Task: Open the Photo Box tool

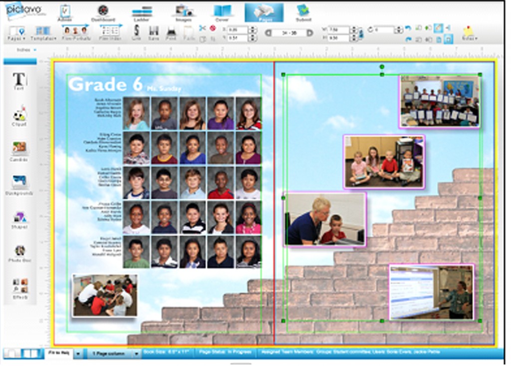Action: tap(19, 254)
